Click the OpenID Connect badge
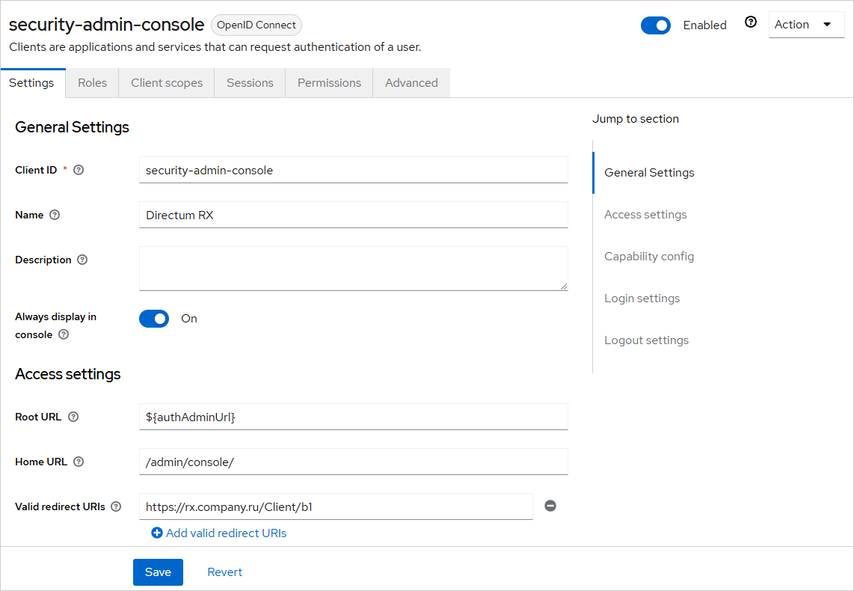Viewport: 854px width, 591px height. pyautogui.click(x=256, y=25)
